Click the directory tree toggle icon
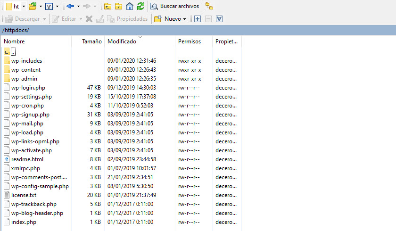This screenshot has height=231, width=396. [209, 6]
